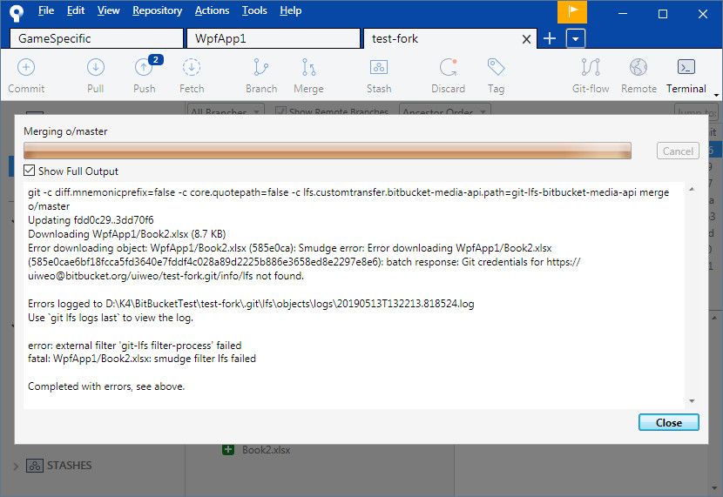Click the Fetch toolbar icon

(192, 67)
